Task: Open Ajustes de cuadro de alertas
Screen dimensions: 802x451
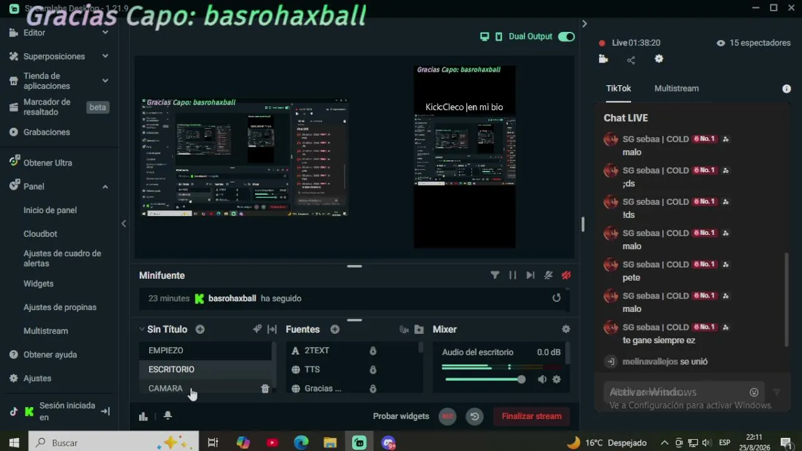Action: 62,259
